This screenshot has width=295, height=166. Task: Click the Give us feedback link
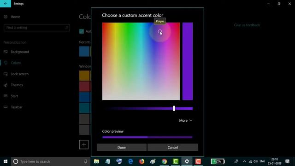coord(247,25)
